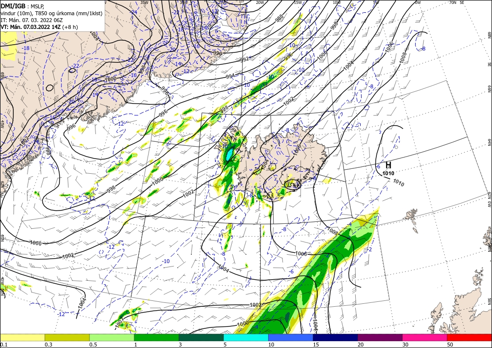The image size is (492, 348).
Task: Click the '15W' longitude label at top
Action: 298,2
